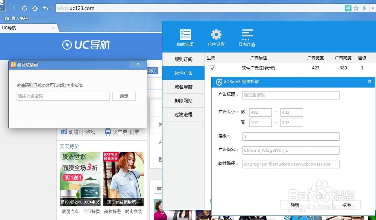This screenshot has width=376, height=220.
Task: Open the 天天特价 section link
Action: click(x=69, y=146)
